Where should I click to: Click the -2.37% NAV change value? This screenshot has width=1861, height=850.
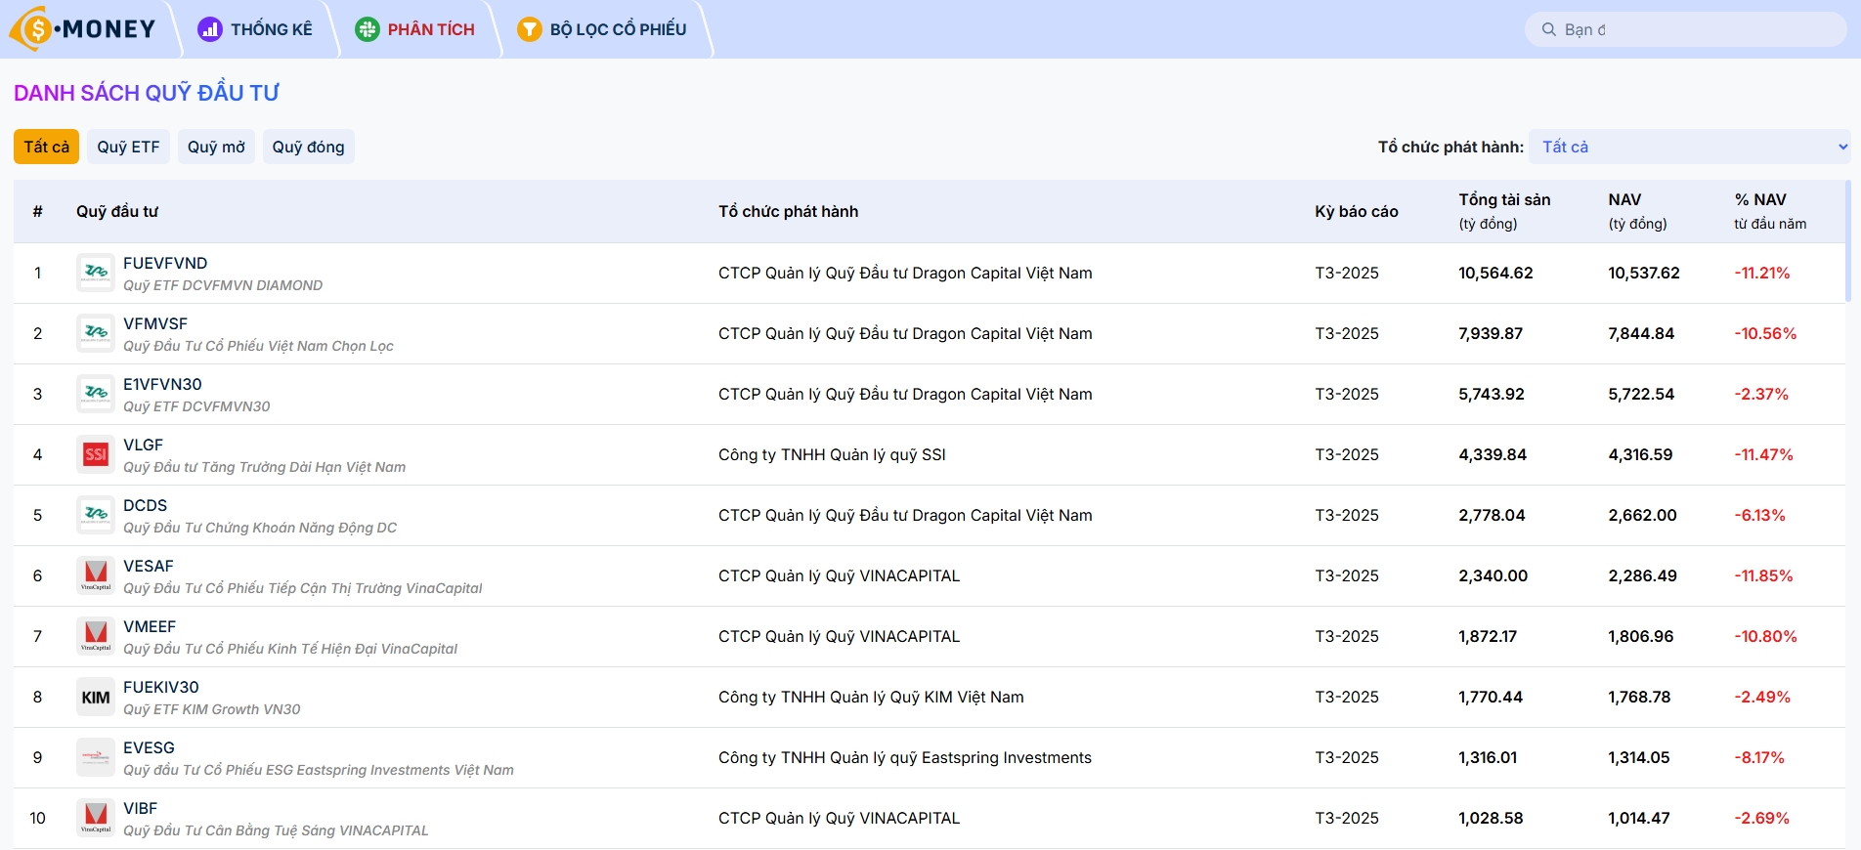(x=1761, y=394)
